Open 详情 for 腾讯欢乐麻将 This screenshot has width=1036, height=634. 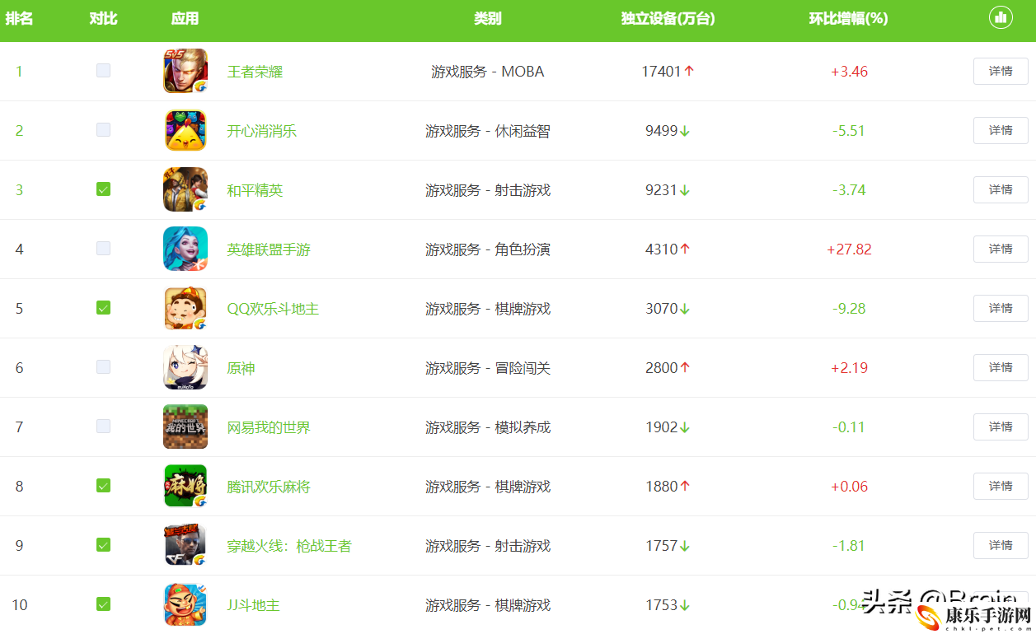pos(1001,486)
